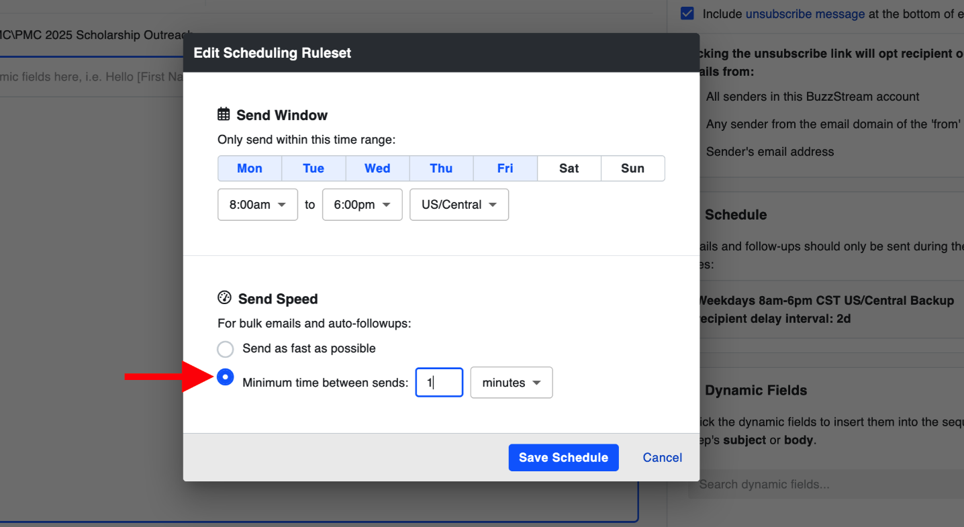Toggle Tuesday in the send window

[x=314, y=169]
